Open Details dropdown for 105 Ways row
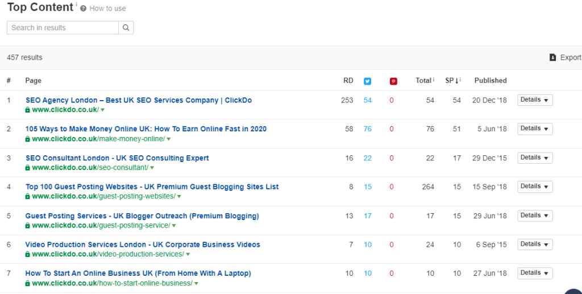Screen dimensions: 582x294 tap(535, 129)
